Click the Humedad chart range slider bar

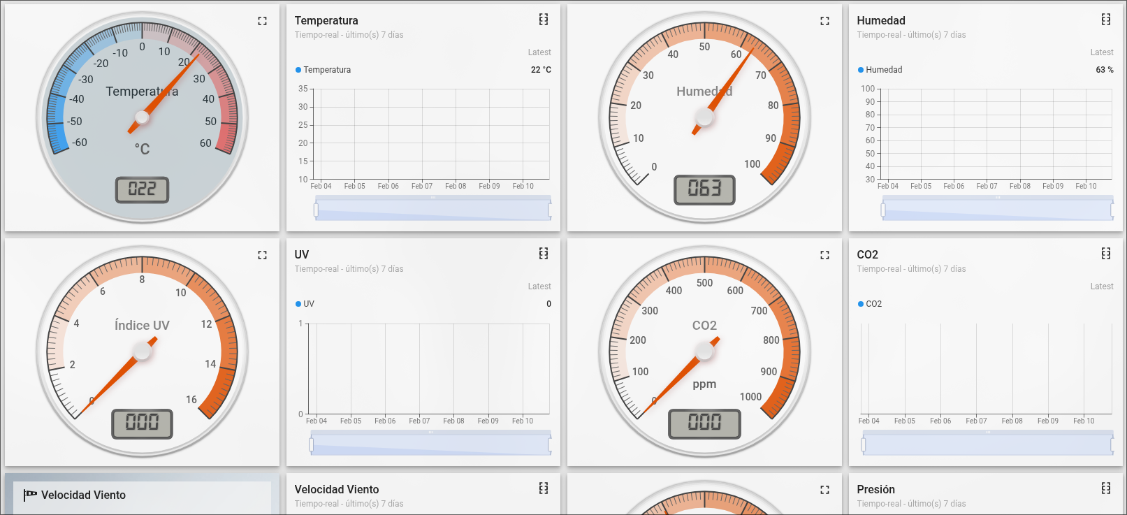(998, 209)
